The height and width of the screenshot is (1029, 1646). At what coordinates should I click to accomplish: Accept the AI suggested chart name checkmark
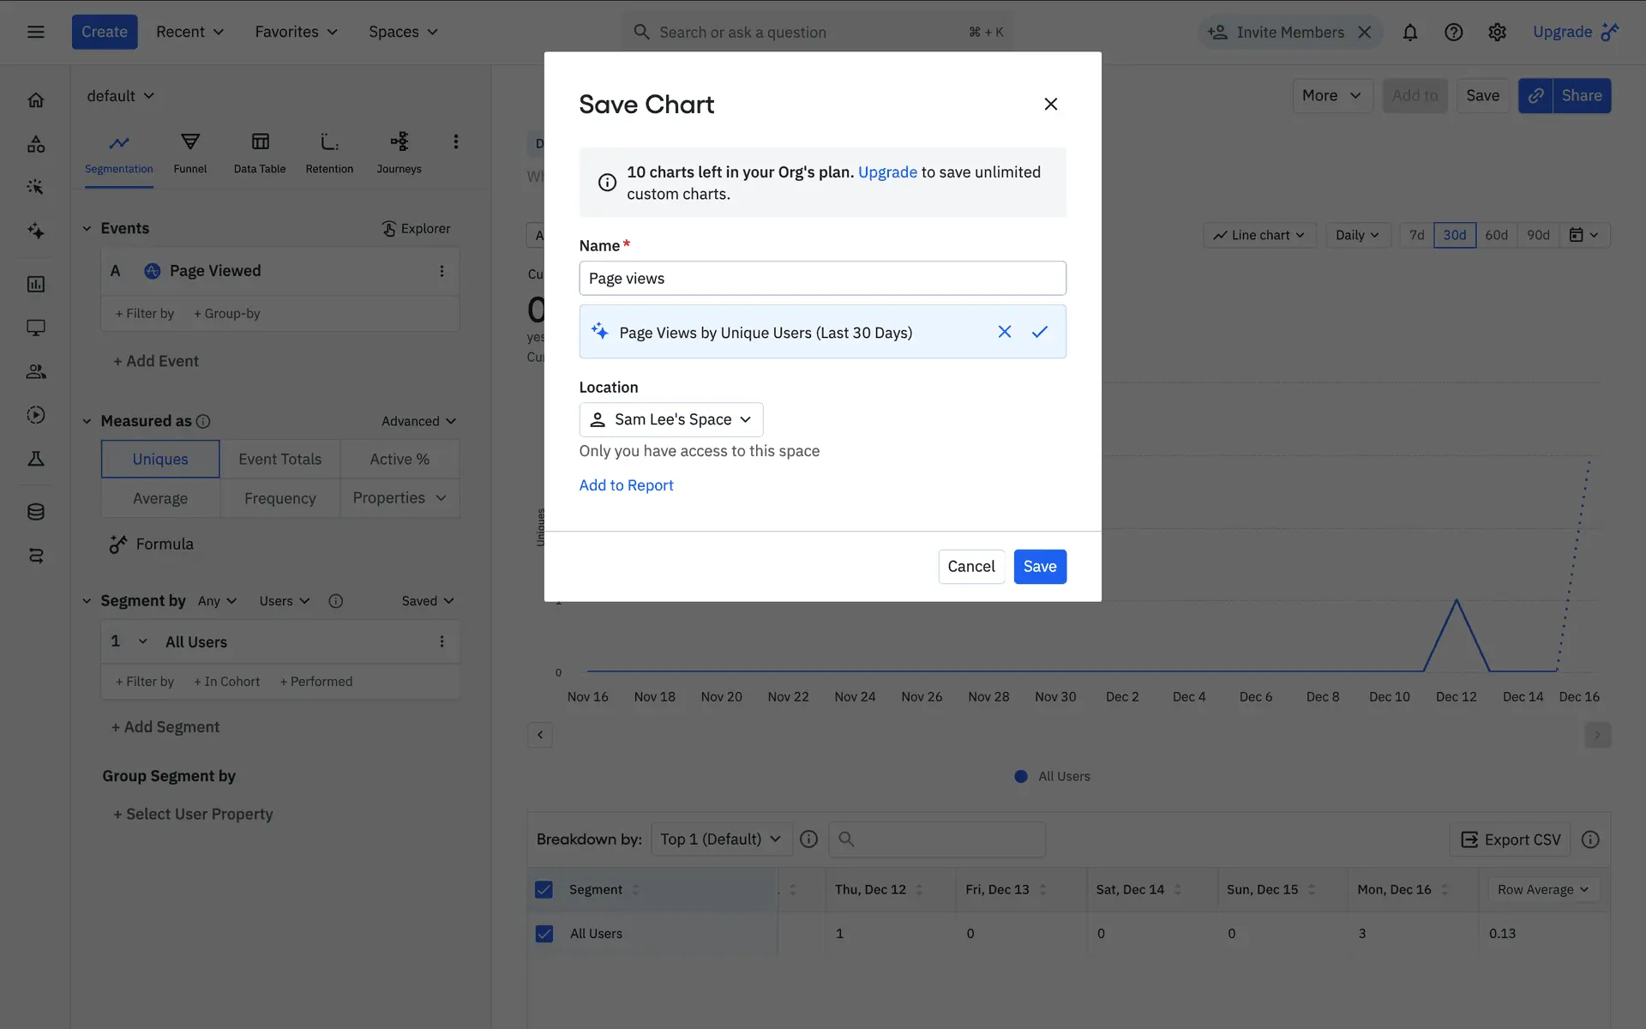coord(1039,332)
